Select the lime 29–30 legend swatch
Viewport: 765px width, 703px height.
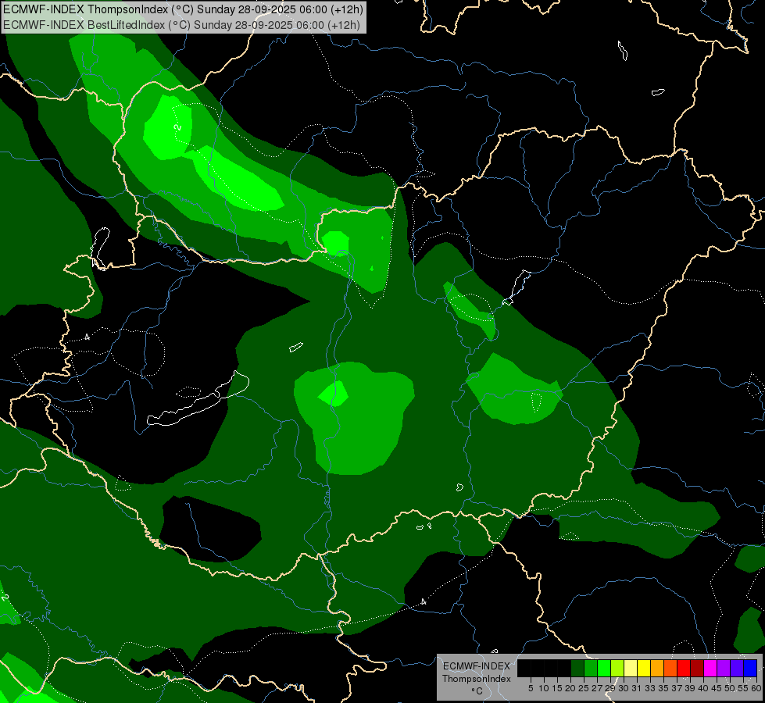coord(617,668)
